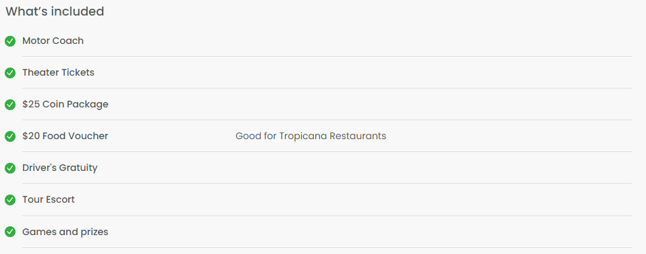The image size is (646, 254).
Task: Click the $25 Coin Package label
Action: point(65,104)
